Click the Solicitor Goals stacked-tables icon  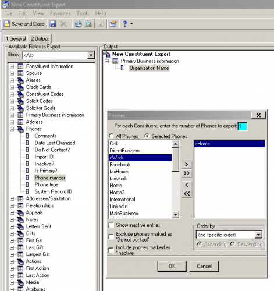point(20,108)
